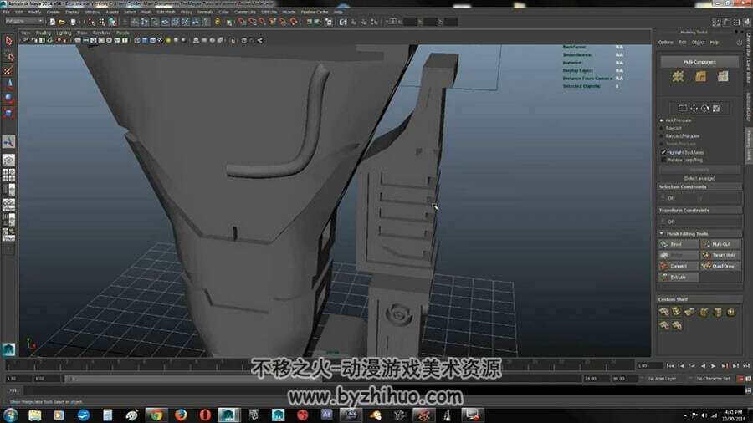The height and width of the screenshot is (423, 753).
Task: Activate the Rotate tool (red sphere)
Action: (8, 99)
